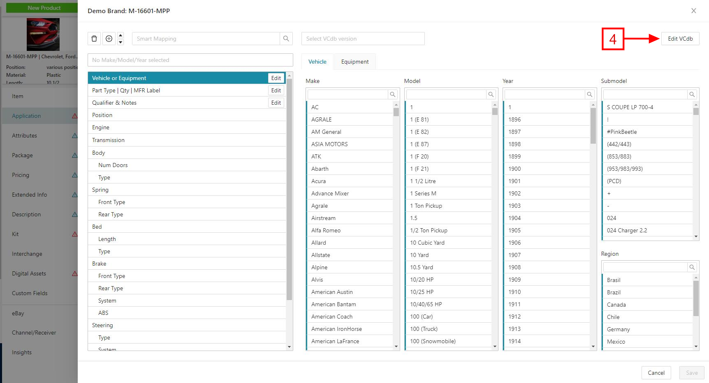Click the down arrow stepper beside add icon

click(120, 42)
